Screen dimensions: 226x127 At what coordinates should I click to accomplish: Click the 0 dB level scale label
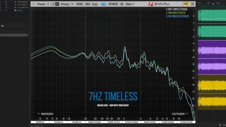194,30
